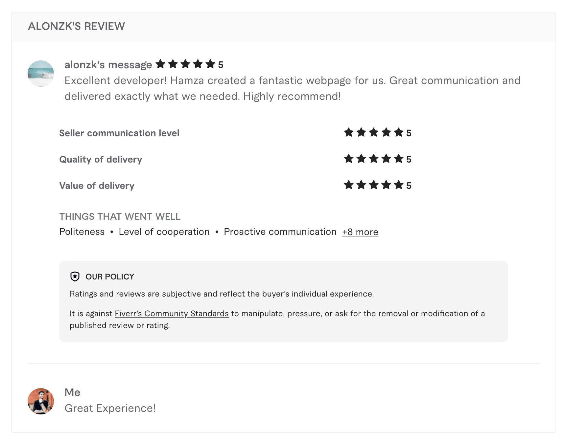566x442 pixels.
Task: Click the fifth star of the overall rating
Action: [210, 64]
